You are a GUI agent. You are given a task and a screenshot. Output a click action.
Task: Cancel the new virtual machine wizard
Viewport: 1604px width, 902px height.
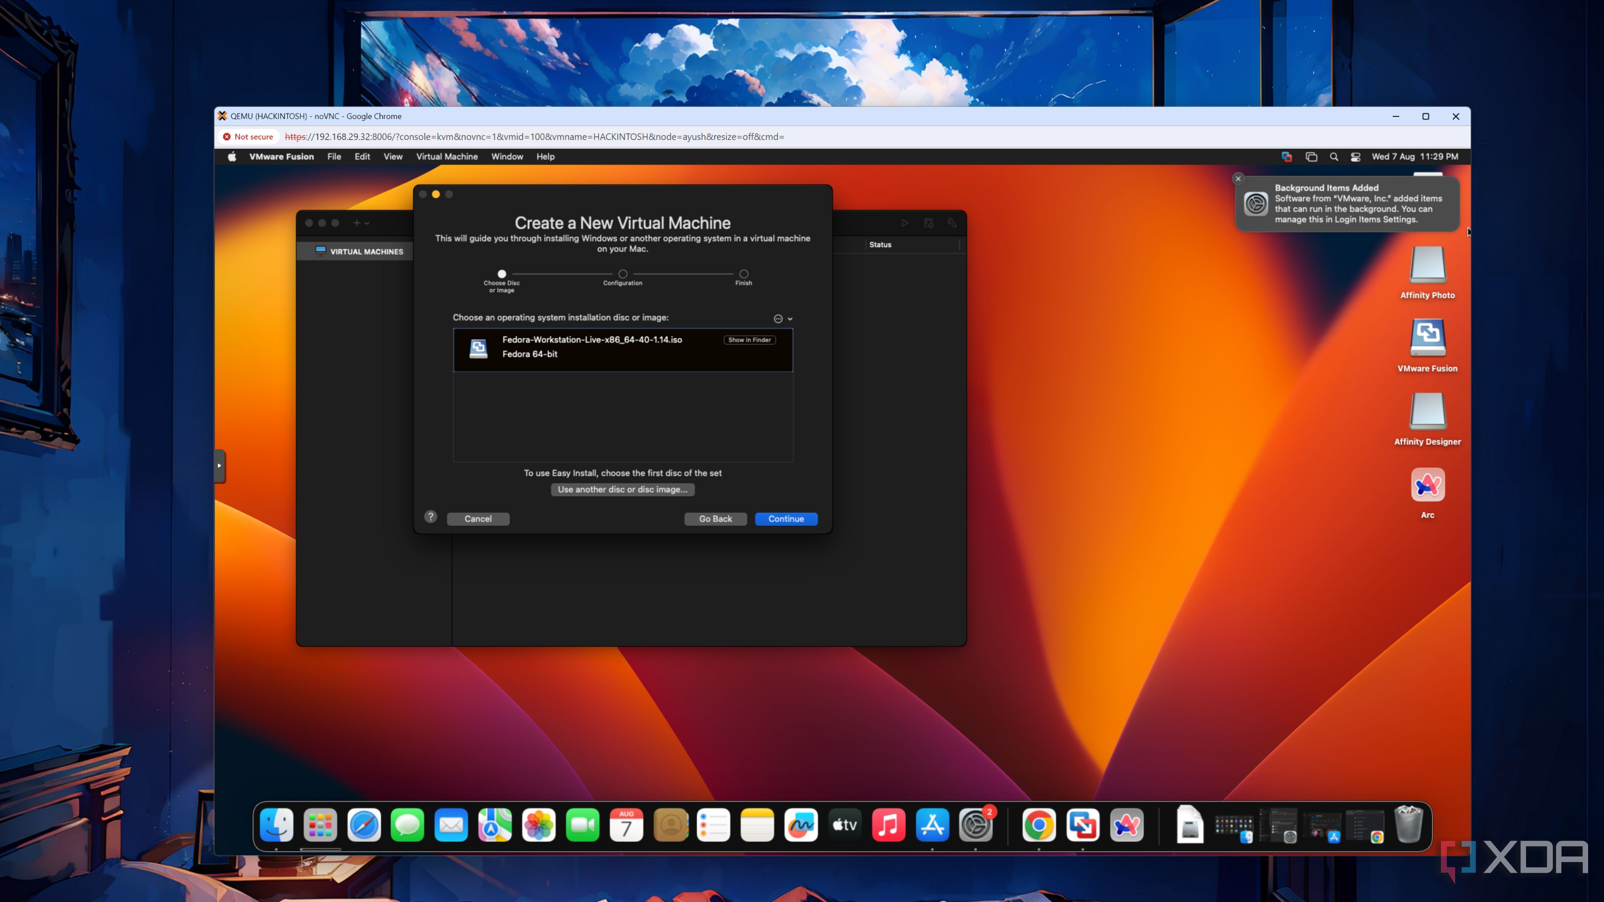[x=478, y=519]
